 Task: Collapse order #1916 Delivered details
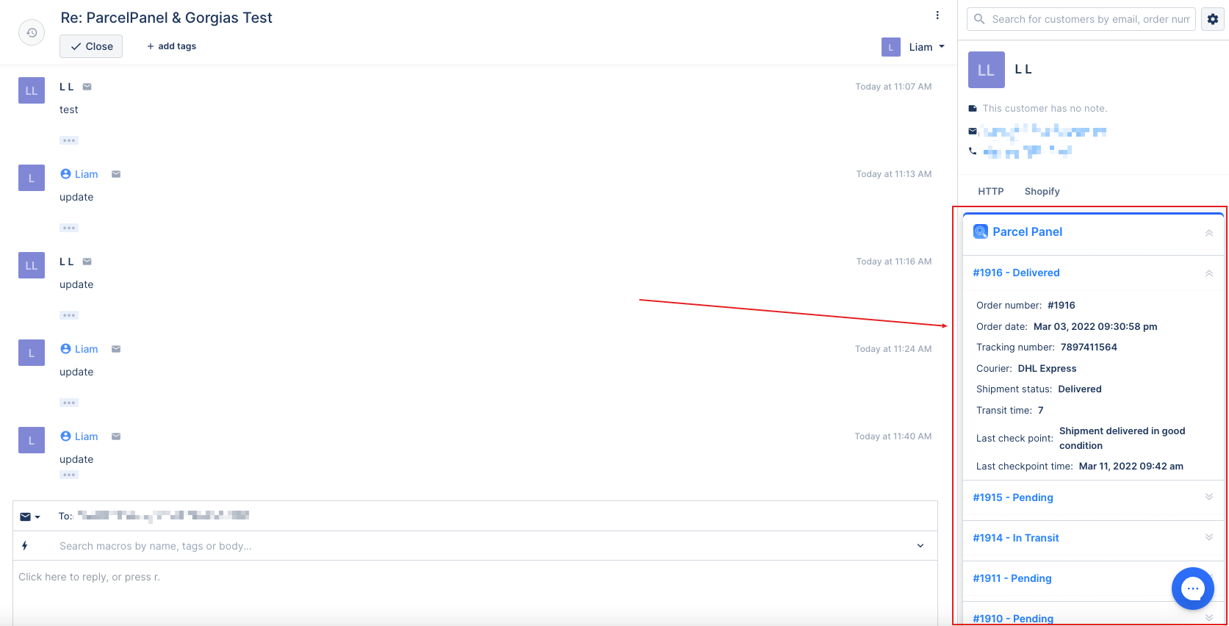click(1208, 273)
